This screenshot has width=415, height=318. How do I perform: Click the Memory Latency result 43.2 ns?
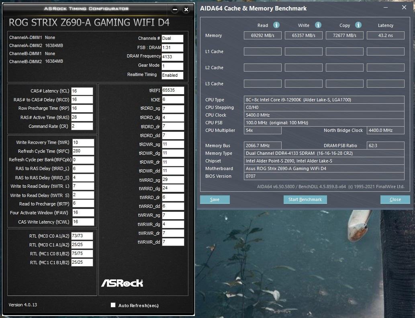[x=386, y=35]
